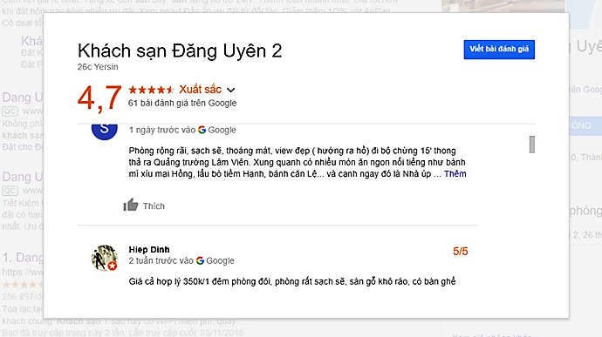The width and height of the screenshot is (602, 337).
Task: Click the address '26c Yersin'
Action: pyautogui.click(x=98, y=67)
